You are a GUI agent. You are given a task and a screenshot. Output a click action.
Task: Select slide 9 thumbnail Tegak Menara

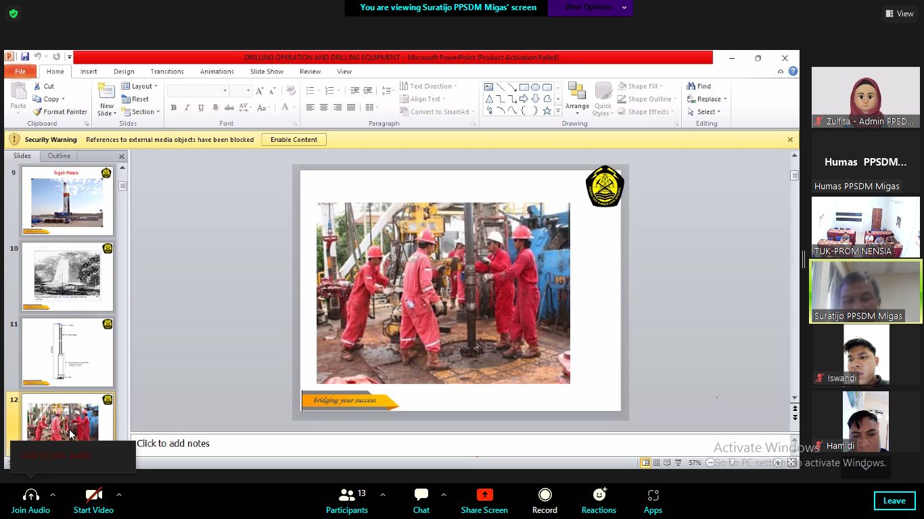[x=68, y=201]
